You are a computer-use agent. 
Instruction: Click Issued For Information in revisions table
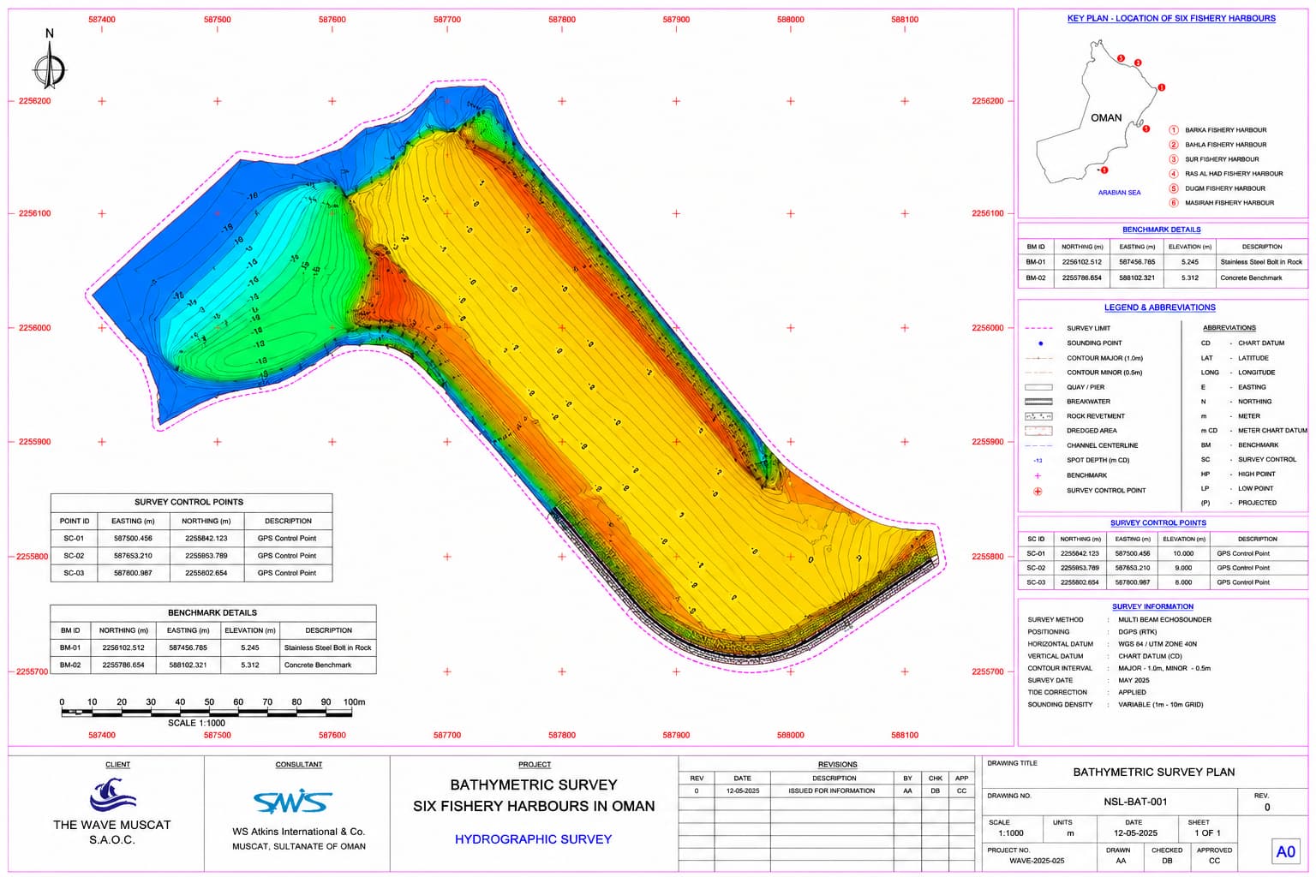[831, 790]
